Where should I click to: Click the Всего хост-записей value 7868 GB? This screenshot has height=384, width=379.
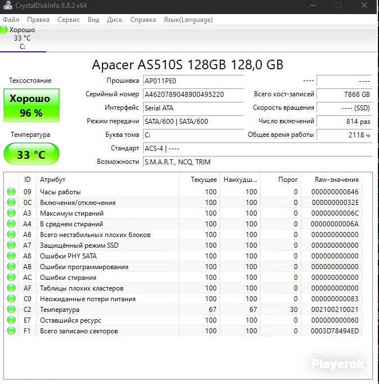(344, 94)
